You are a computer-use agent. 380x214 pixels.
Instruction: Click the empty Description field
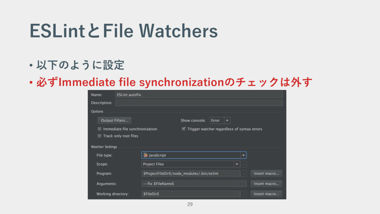coord(199,103)
